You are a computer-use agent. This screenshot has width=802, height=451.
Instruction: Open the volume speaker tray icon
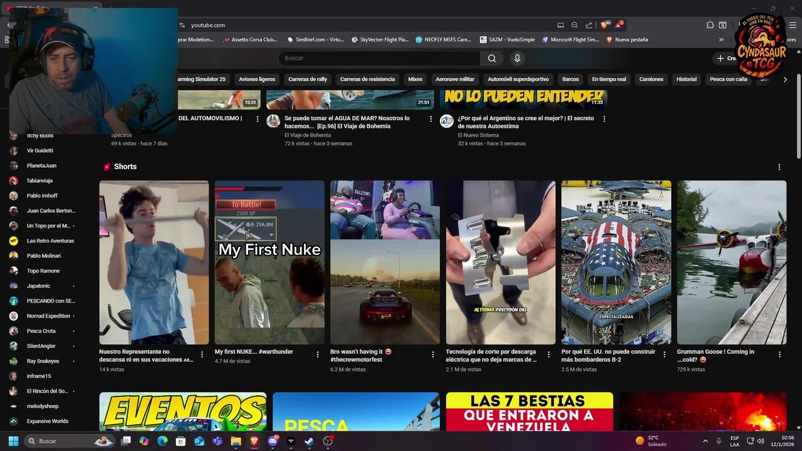coord(761,441)
